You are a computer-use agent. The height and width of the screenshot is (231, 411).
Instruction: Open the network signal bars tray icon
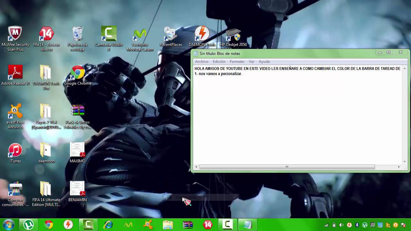pos(326,225)
